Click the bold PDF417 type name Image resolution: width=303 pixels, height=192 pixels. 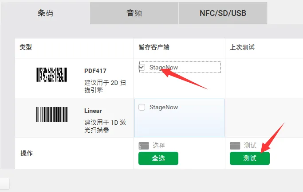tap(95, 71)
